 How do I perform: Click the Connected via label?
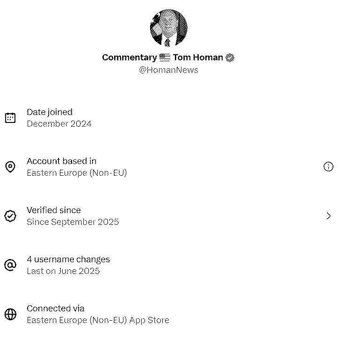[56, 309]
